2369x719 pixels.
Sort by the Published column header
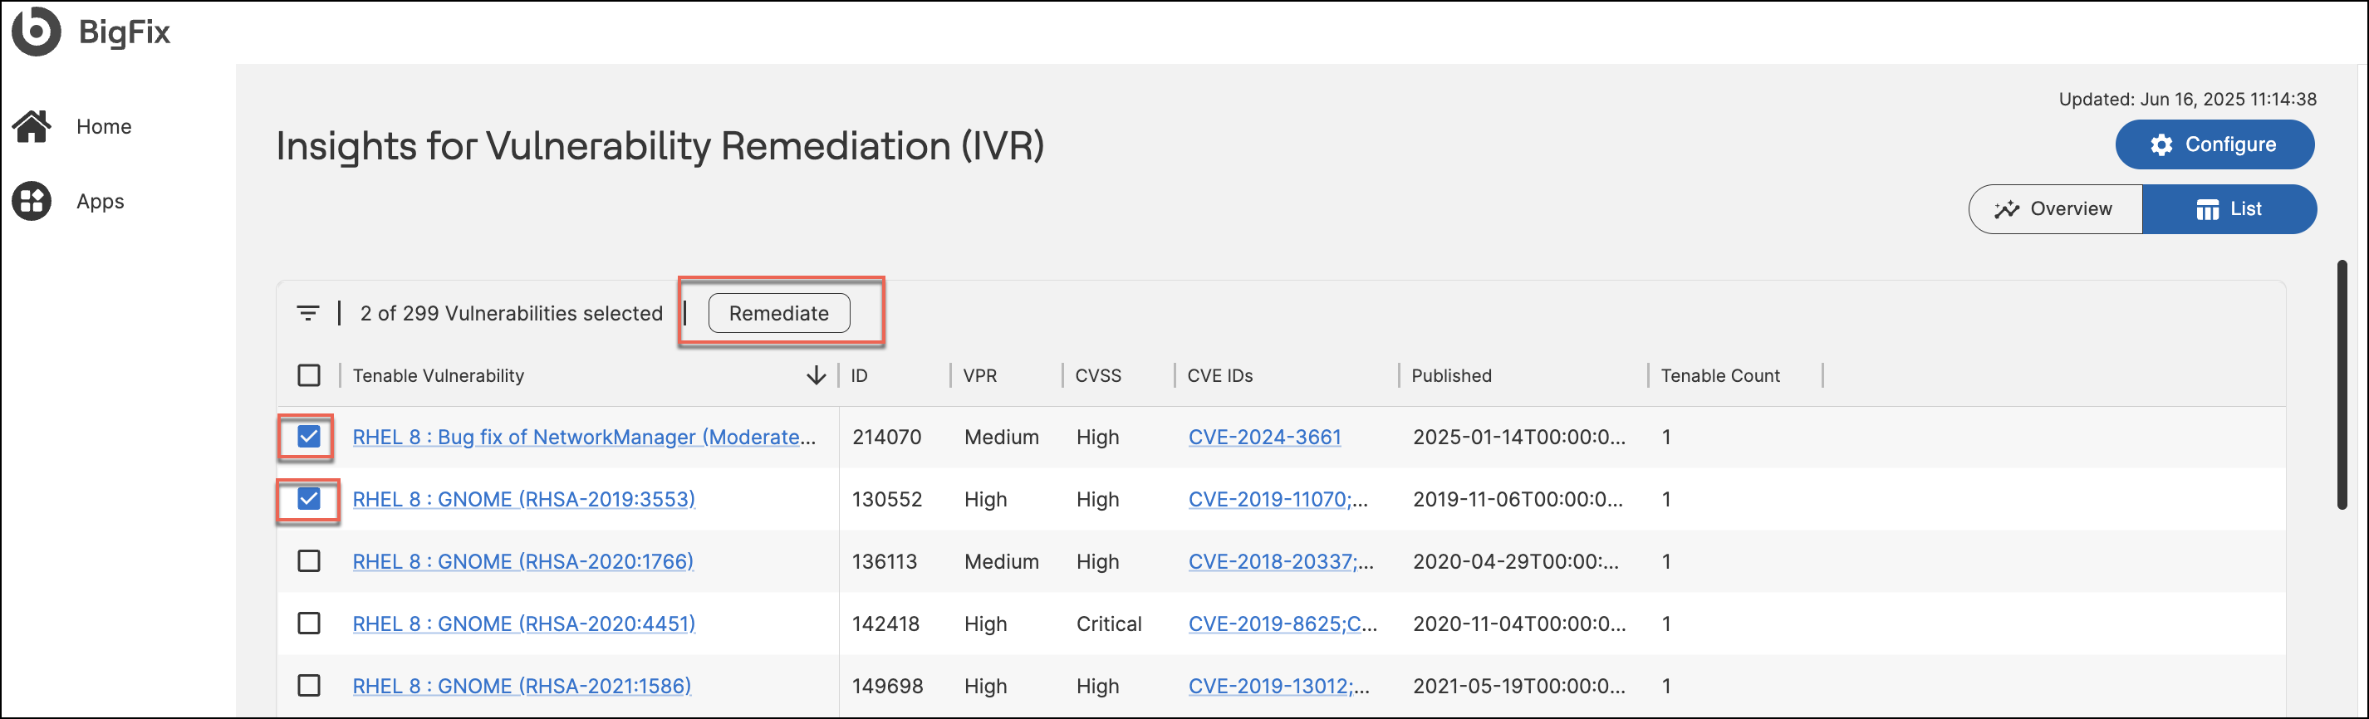1451,375
